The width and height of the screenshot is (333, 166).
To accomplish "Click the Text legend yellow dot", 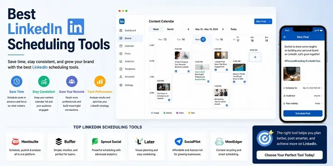I will pos(189,113).
